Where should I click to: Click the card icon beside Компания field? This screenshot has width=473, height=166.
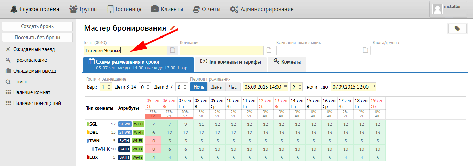(x=269, y=50)
